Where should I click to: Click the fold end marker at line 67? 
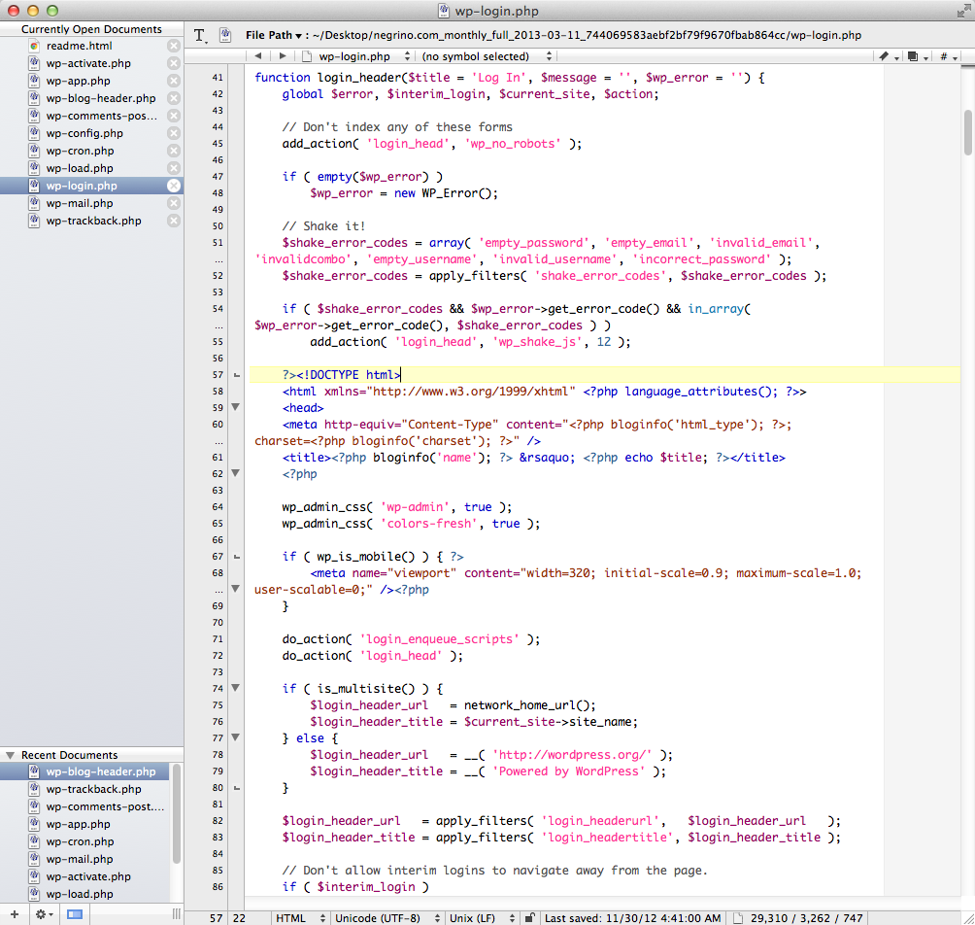236,557
